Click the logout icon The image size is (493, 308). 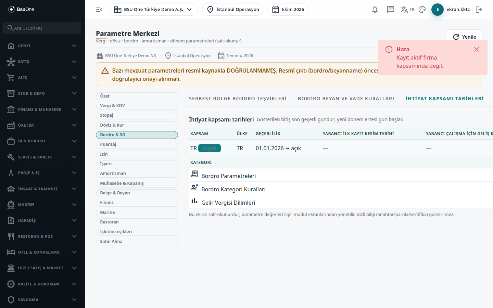tap(479, 10)
